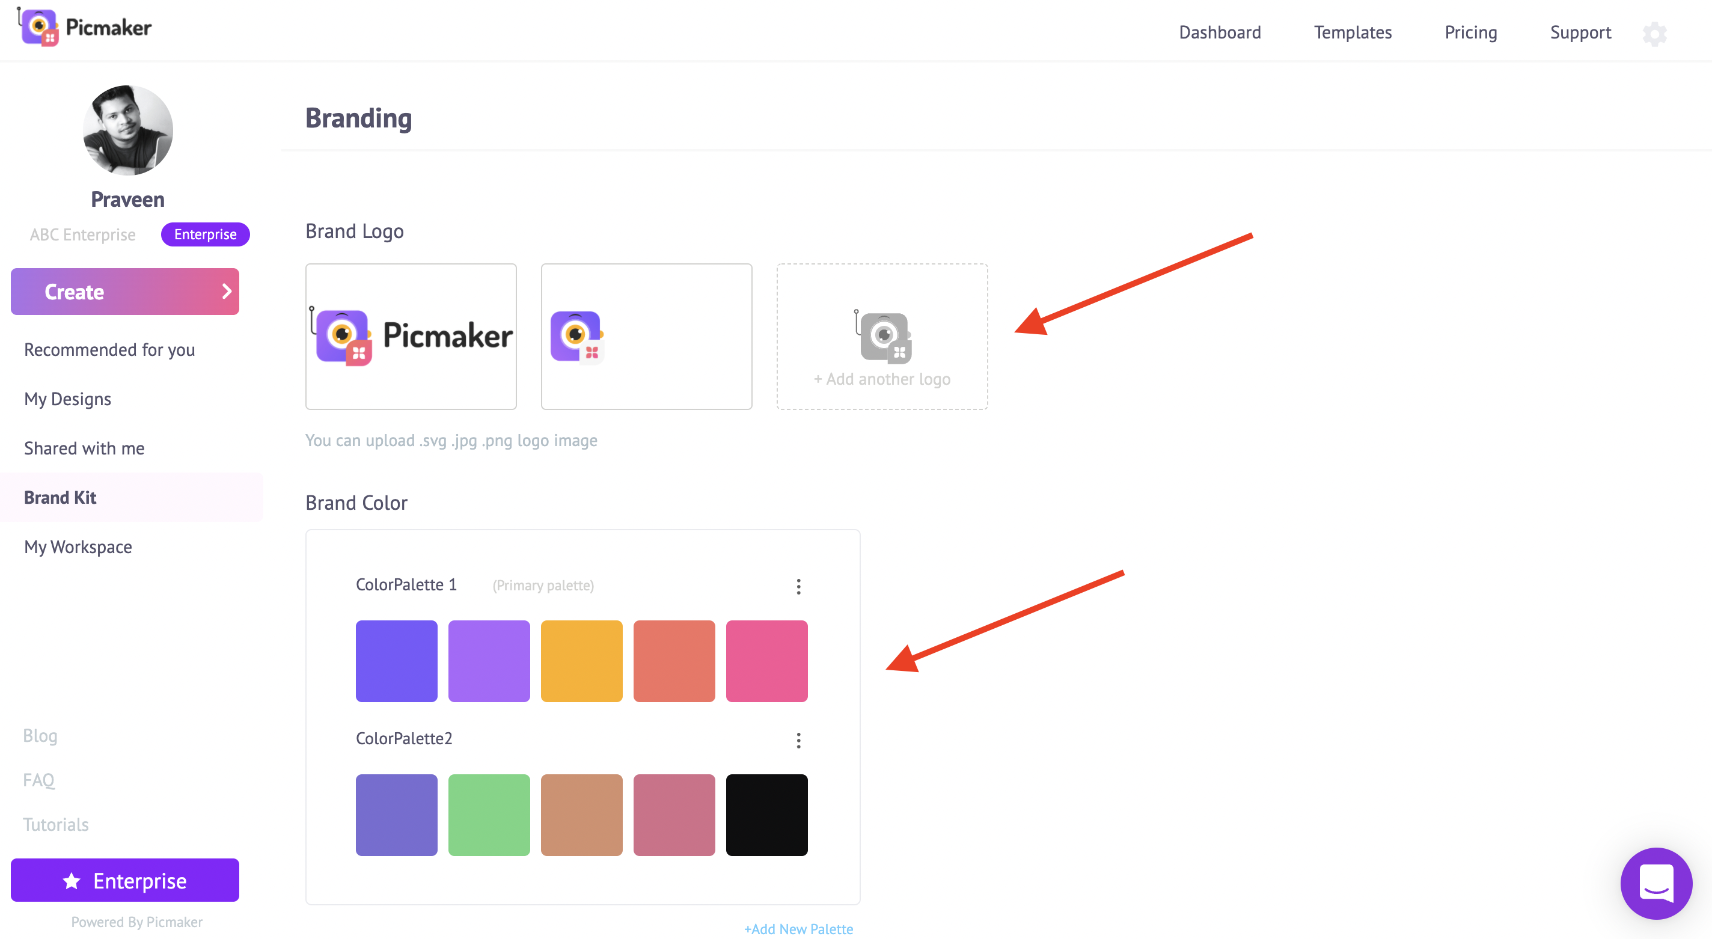Open Templates in top navigation

click(x=1353, y=32)
